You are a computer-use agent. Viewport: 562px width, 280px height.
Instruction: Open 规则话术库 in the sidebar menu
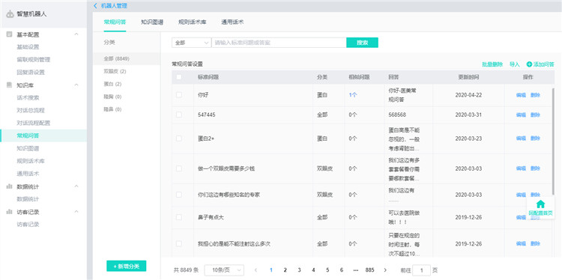click(31, 161)
